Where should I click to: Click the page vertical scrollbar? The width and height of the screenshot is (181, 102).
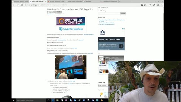tap(163, 22)
